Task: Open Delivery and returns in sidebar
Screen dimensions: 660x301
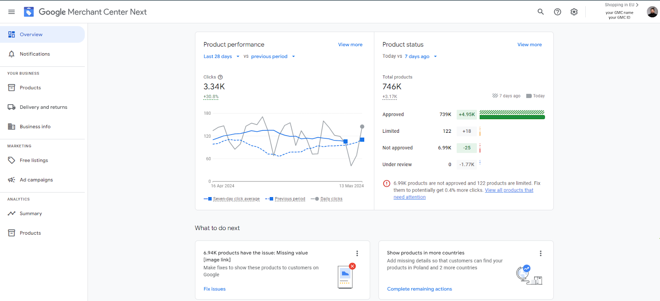Action: tap(43, 107)
